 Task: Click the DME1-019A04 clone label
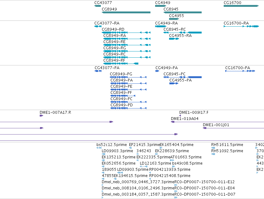tap(185, 119)
